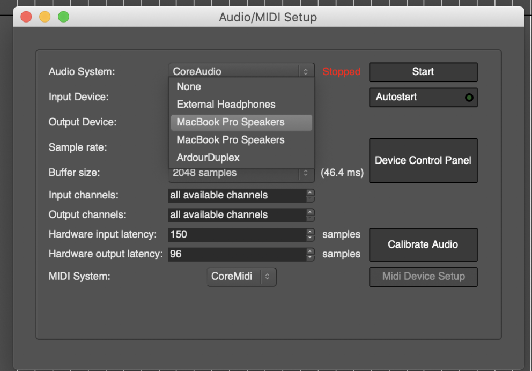
Task: Select ArdourDuplex from the device list
Action: (x=208, y=158)
